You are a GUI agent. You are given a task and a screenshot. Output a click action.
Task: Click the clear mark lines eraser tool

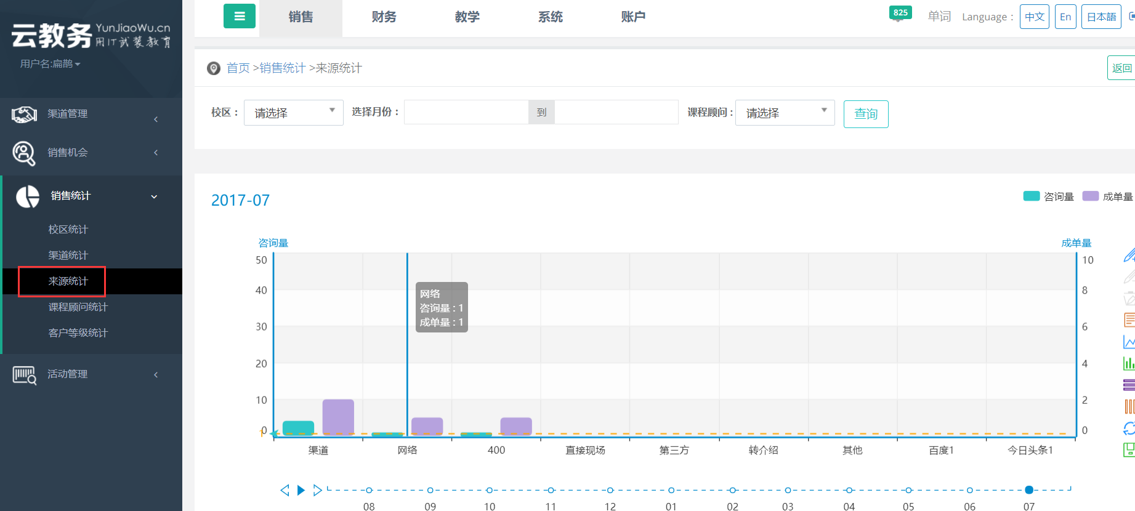(x=1129, y=298)
